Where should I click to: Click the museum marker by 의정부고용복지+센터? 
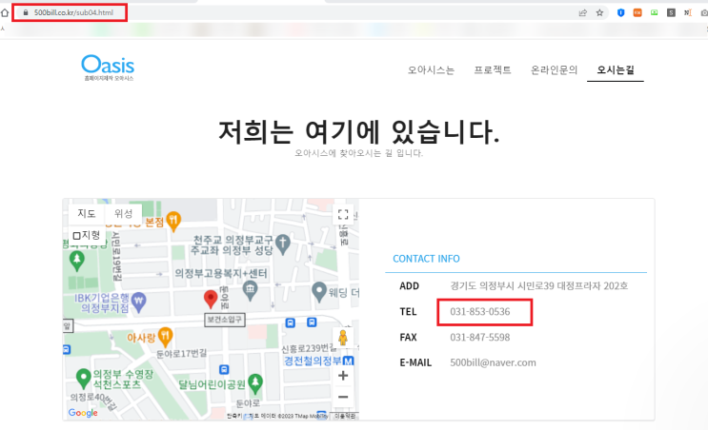(250, 291)
